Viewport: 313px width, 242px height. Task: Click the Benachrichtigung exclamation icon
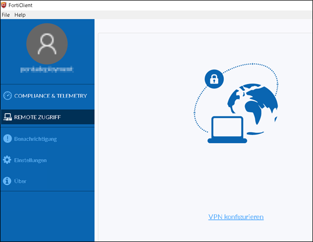(x=7, y=139)
